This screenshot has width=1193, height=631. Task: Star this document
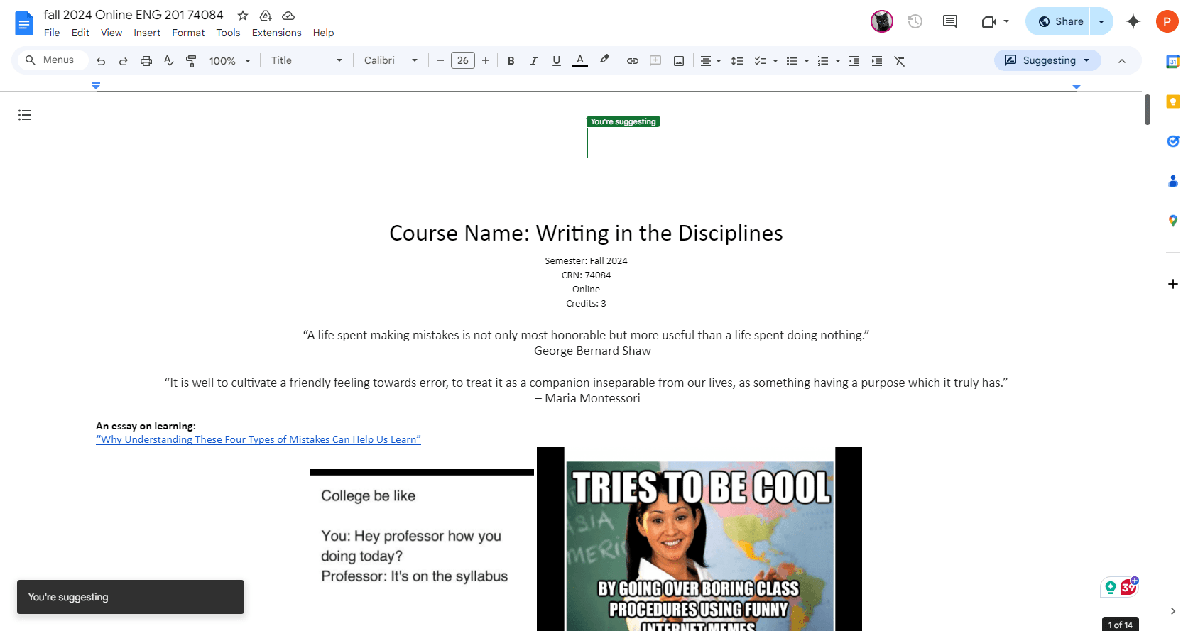(x=243, y=16)
